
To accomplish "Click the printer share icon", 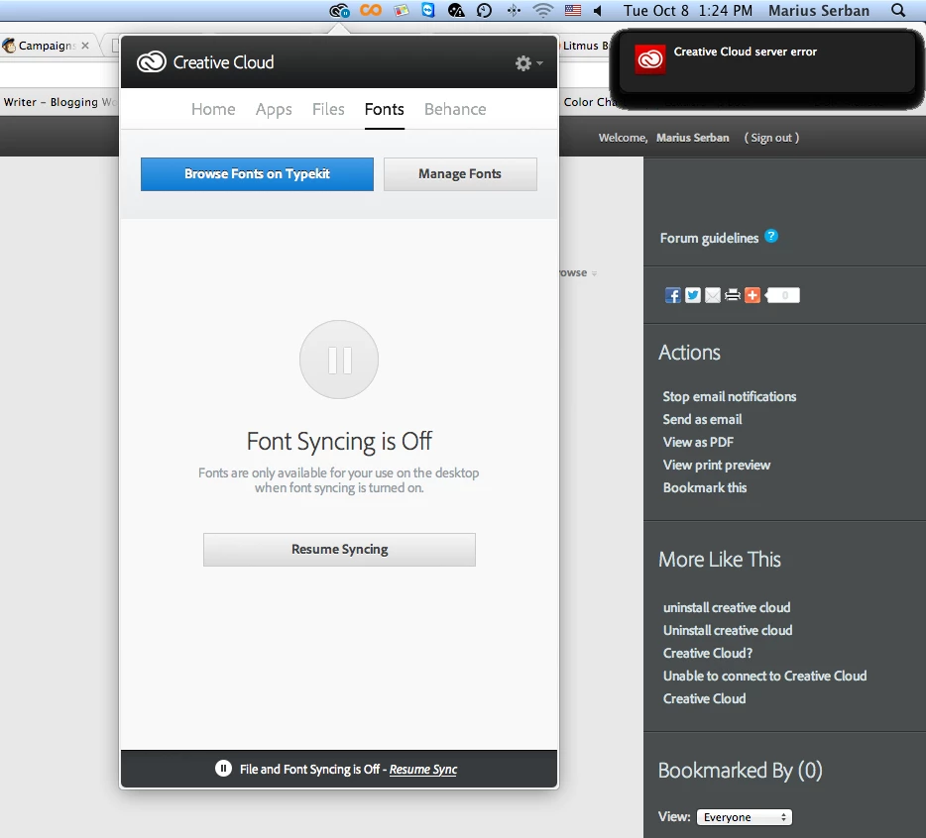I will pos(733,295).
